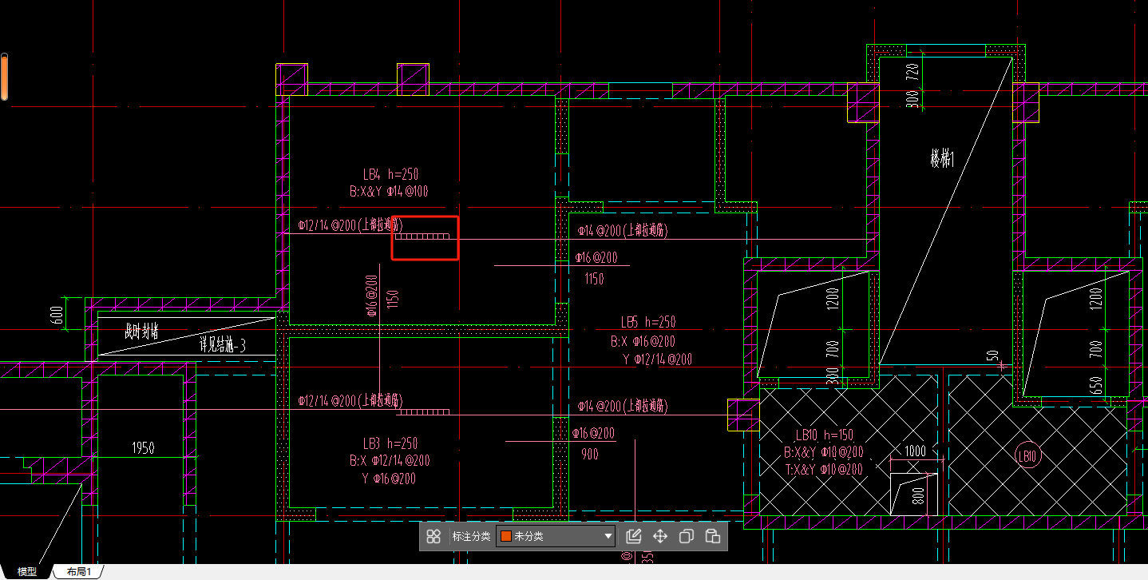Click the paste annotation icon
Image resolution: width=1148 pixels, height=580 pixels.
(714, 536)
